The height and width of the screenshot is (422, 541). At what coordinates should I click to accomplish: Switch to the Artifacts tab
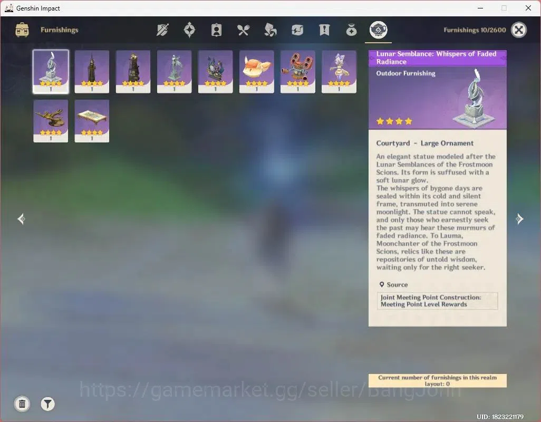[189, 30]
